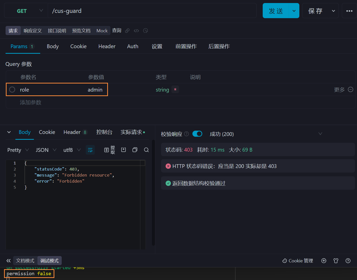This screenshot has height=280, width=357.
Task: Download the response body
Action: 123,150
